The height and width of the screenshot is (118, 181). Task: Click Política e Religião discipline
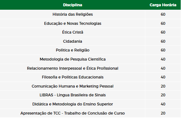point(72,50)
